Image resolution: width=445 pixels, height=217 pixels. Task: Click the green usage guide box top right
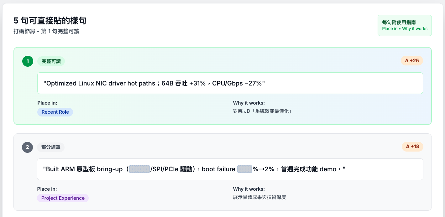tap(405, 25)
